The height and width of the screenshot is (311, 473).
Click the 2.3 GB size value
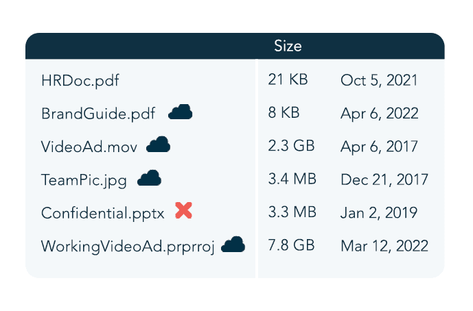click(292, 146)
